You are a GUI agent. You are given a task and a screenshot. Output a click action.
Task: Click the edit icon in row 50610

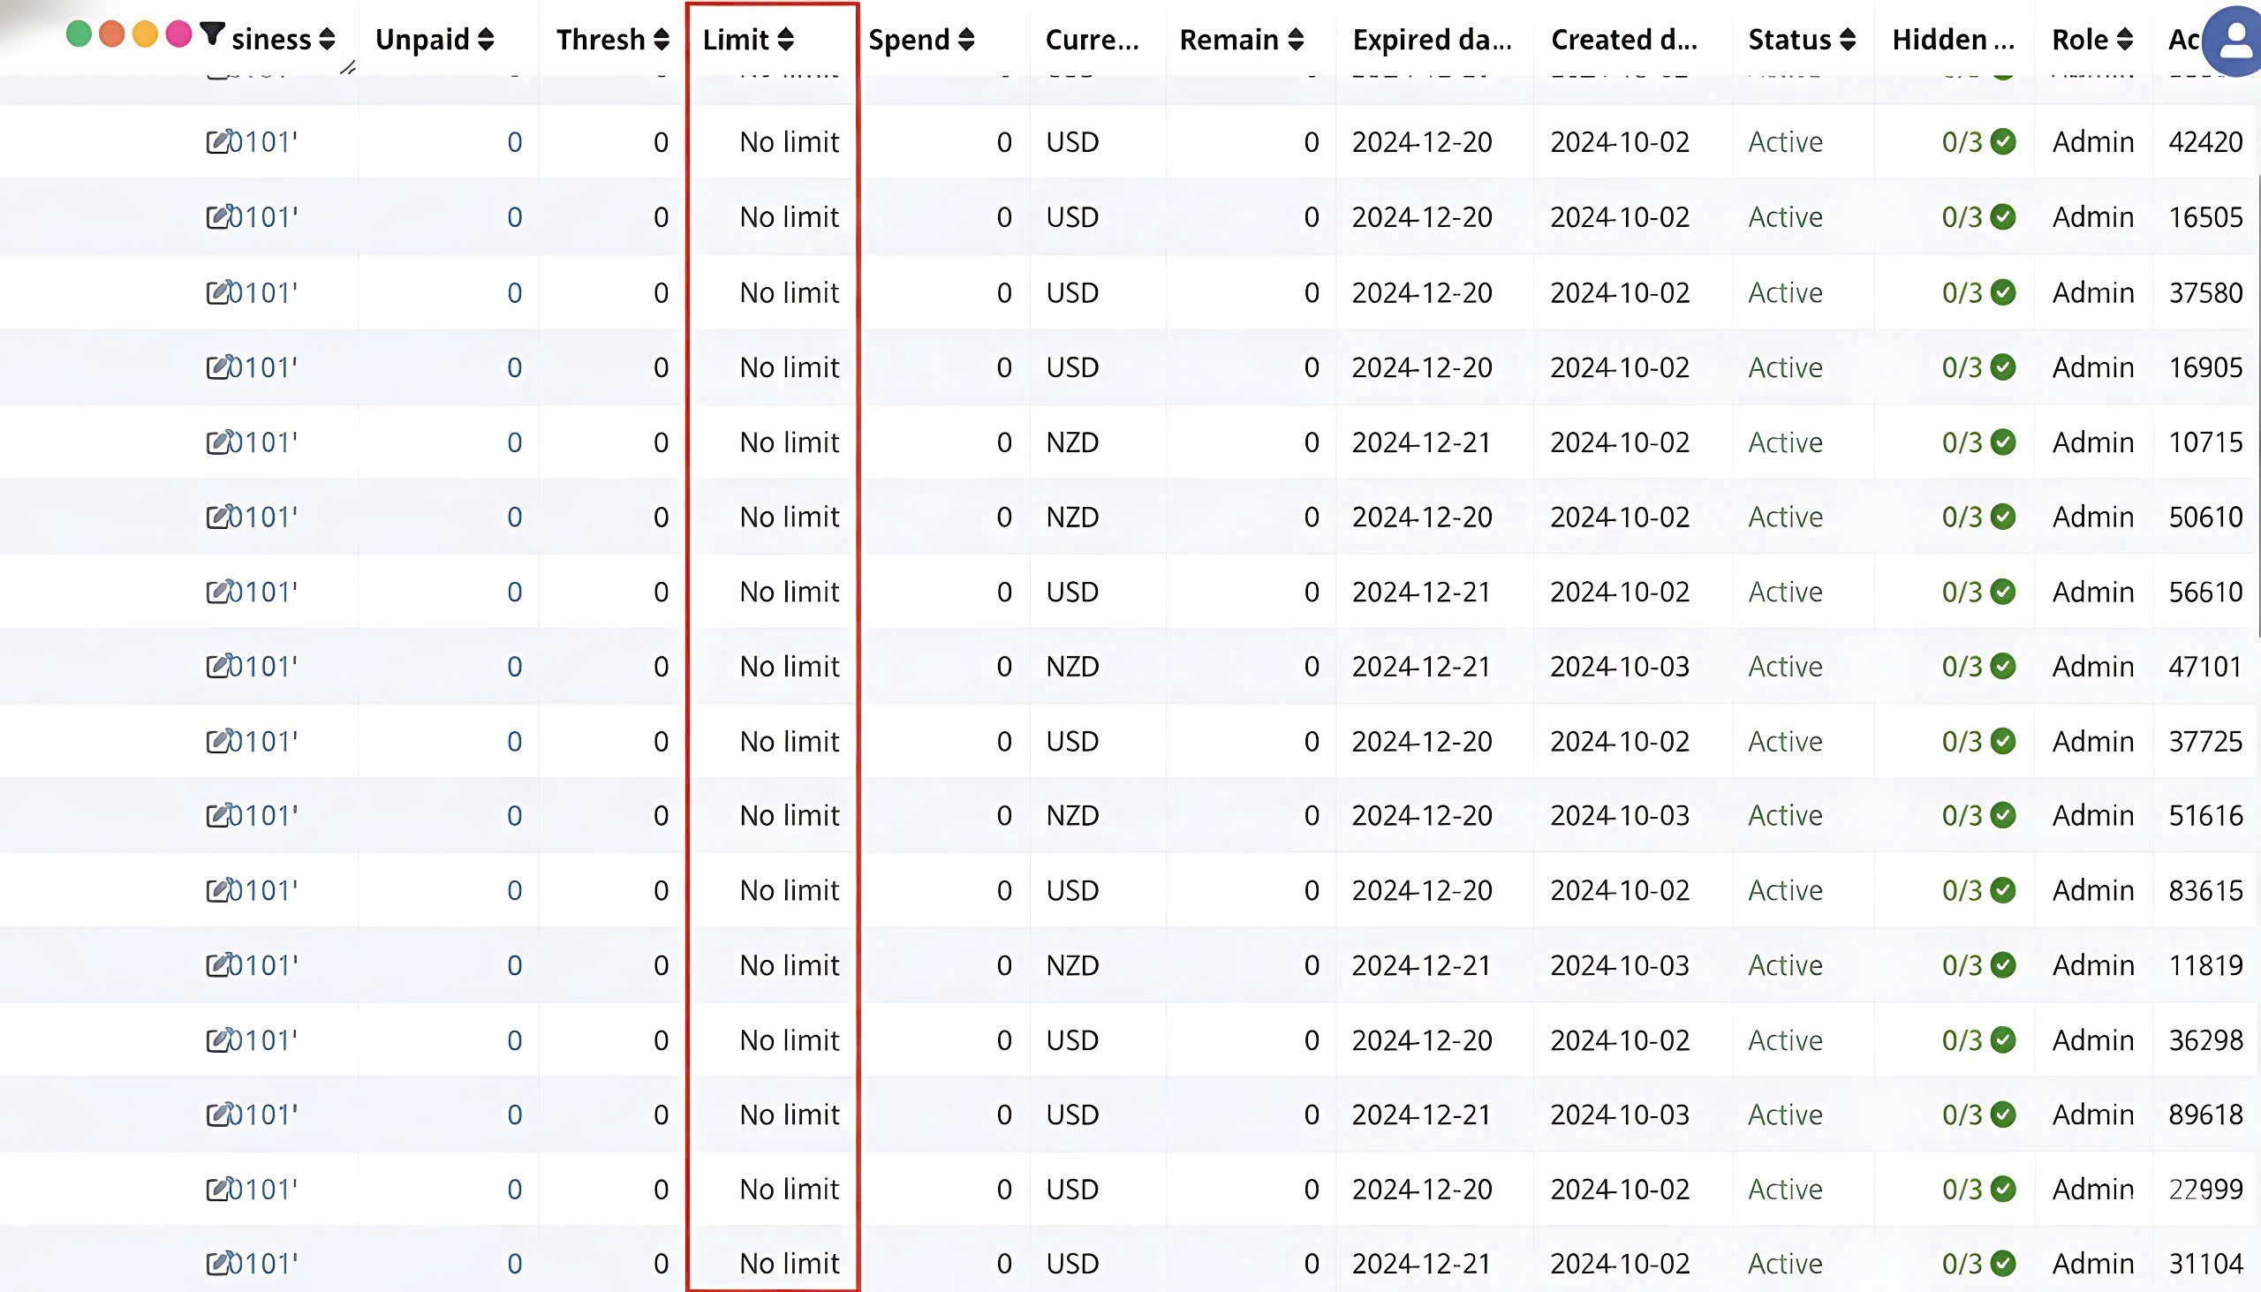(x=218, y=517)
